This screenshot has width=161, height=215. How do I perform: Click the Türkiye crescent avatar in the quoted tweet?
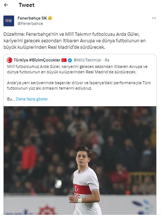(10, 60)
